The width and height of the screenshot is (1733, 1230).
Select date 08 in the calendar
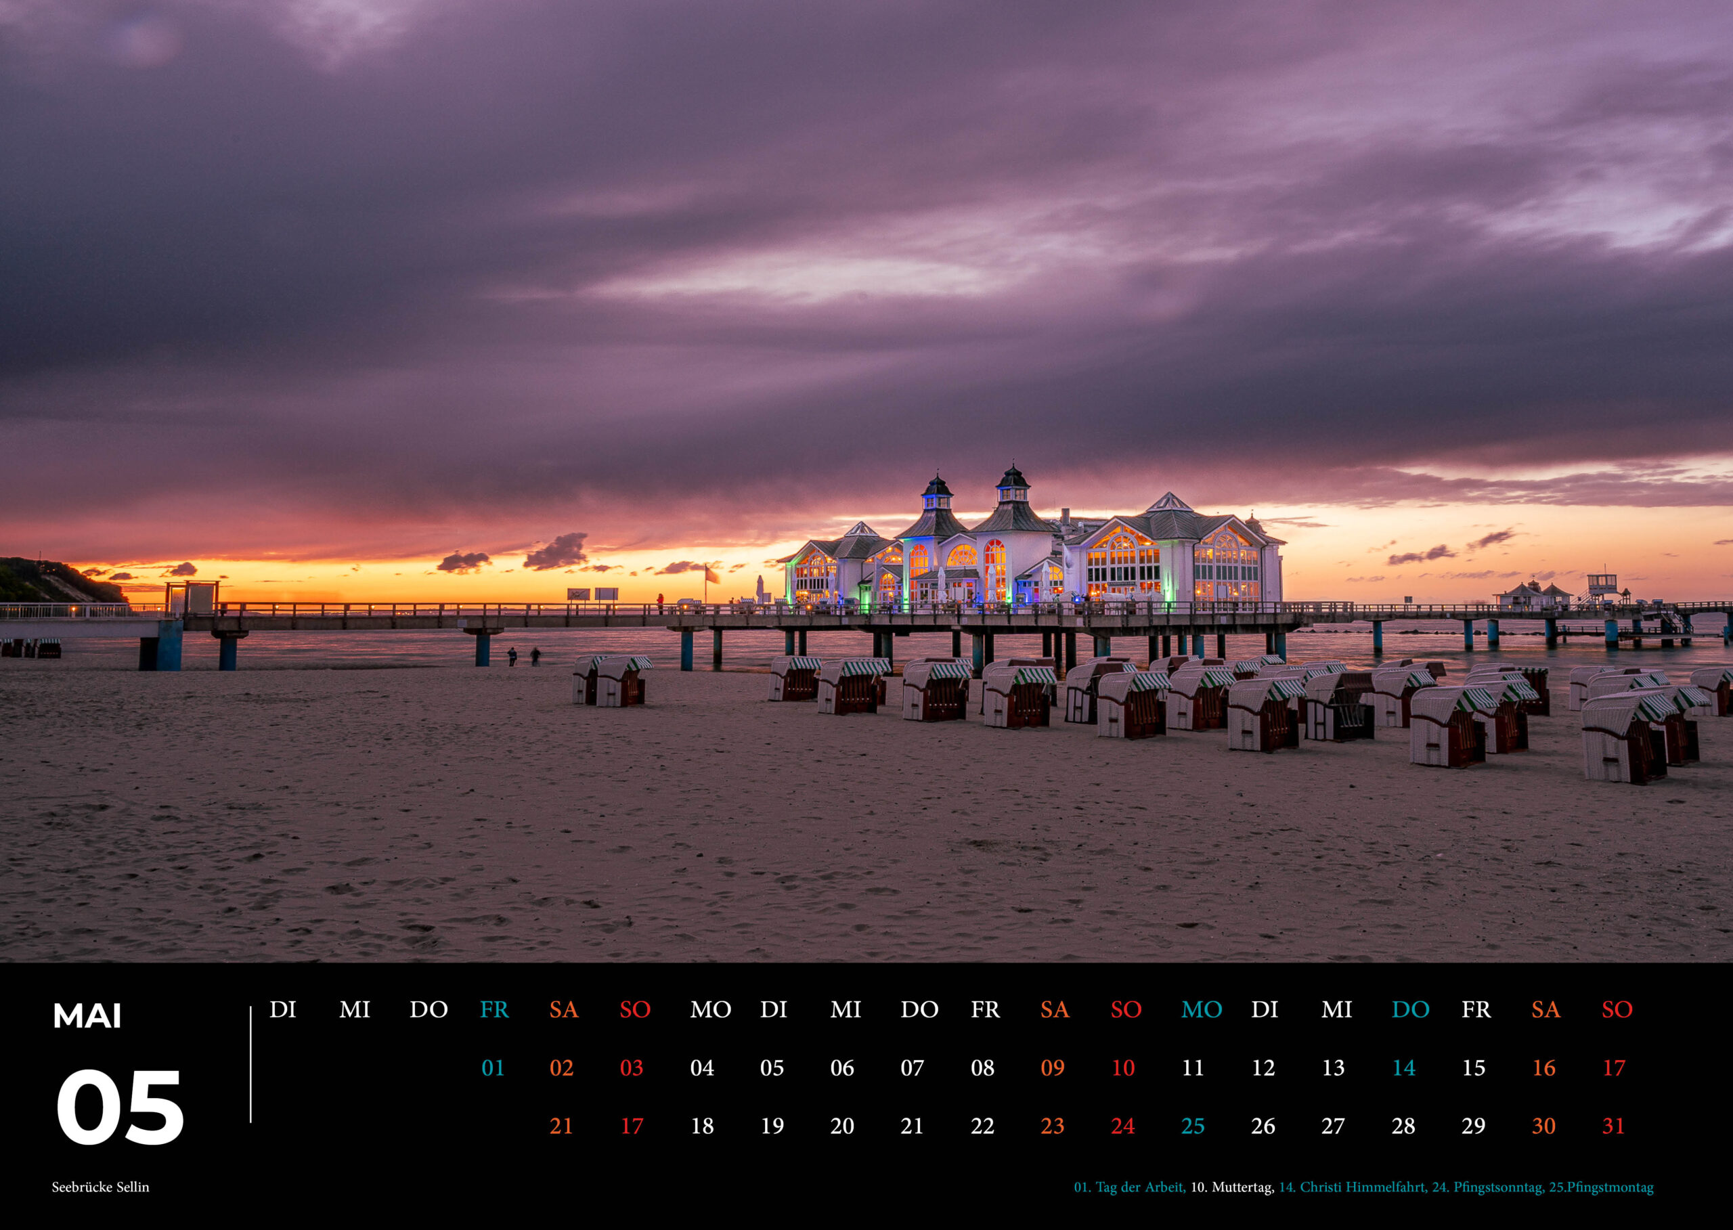(x=982, y=1068)
